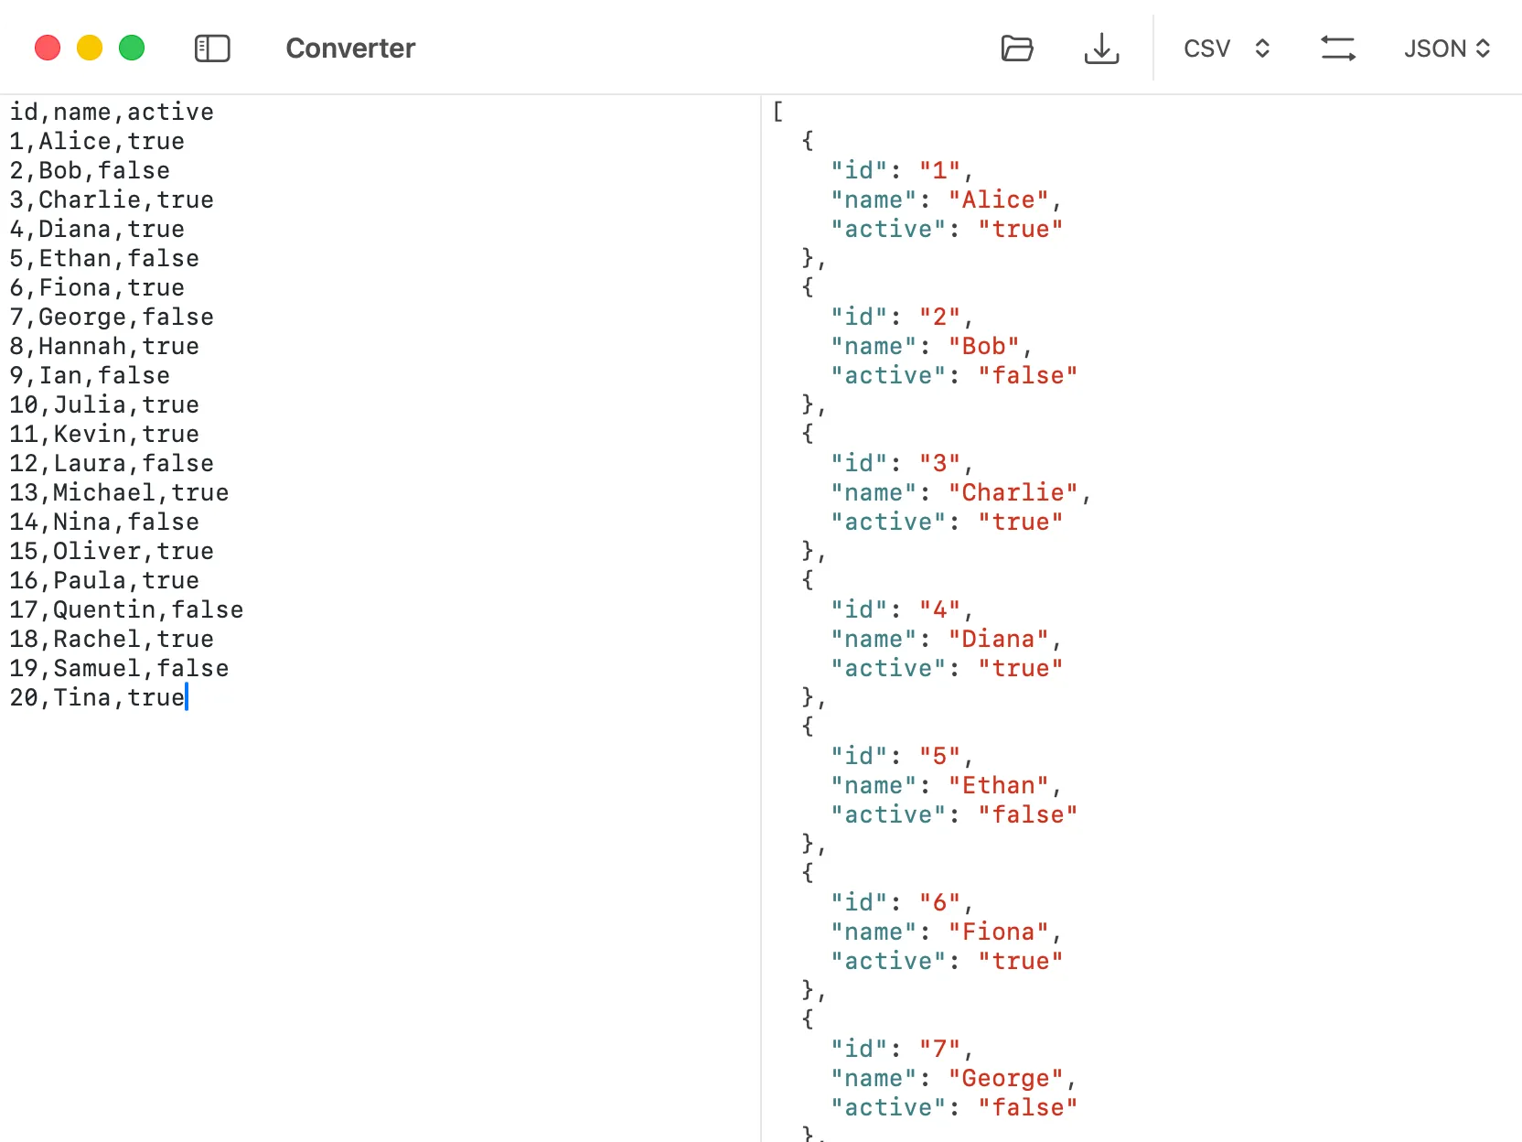Click the yellow minimize window button
The image size is (1522, 1142).
90,48
